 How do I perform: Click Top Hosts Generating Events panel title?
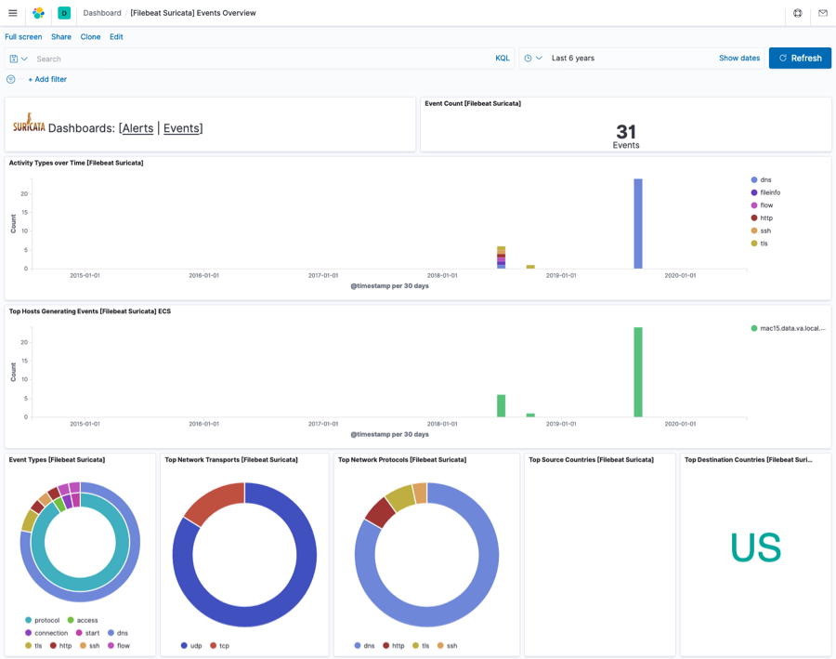tap(90, 311)
